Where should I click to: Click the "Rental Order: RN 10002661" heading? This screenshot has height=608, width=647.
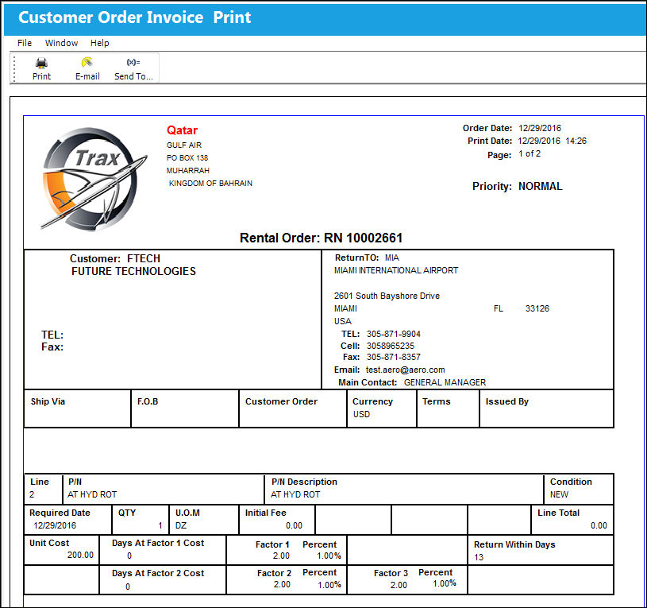(321, 238)
